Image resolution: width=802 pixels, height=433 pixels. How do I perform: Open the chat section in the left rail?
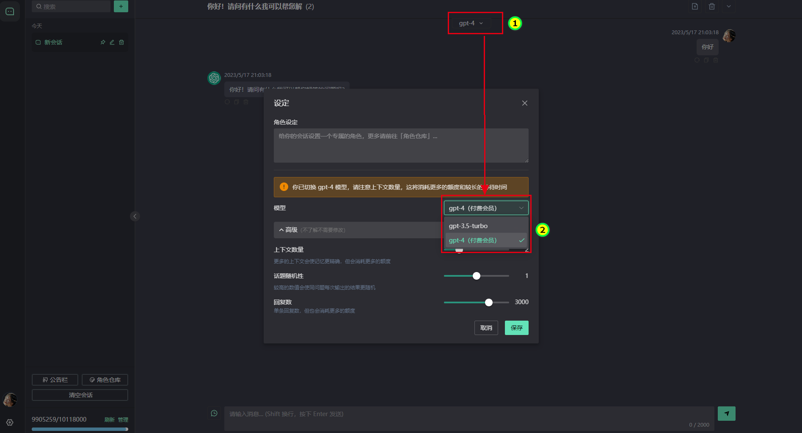pos(10,11)
